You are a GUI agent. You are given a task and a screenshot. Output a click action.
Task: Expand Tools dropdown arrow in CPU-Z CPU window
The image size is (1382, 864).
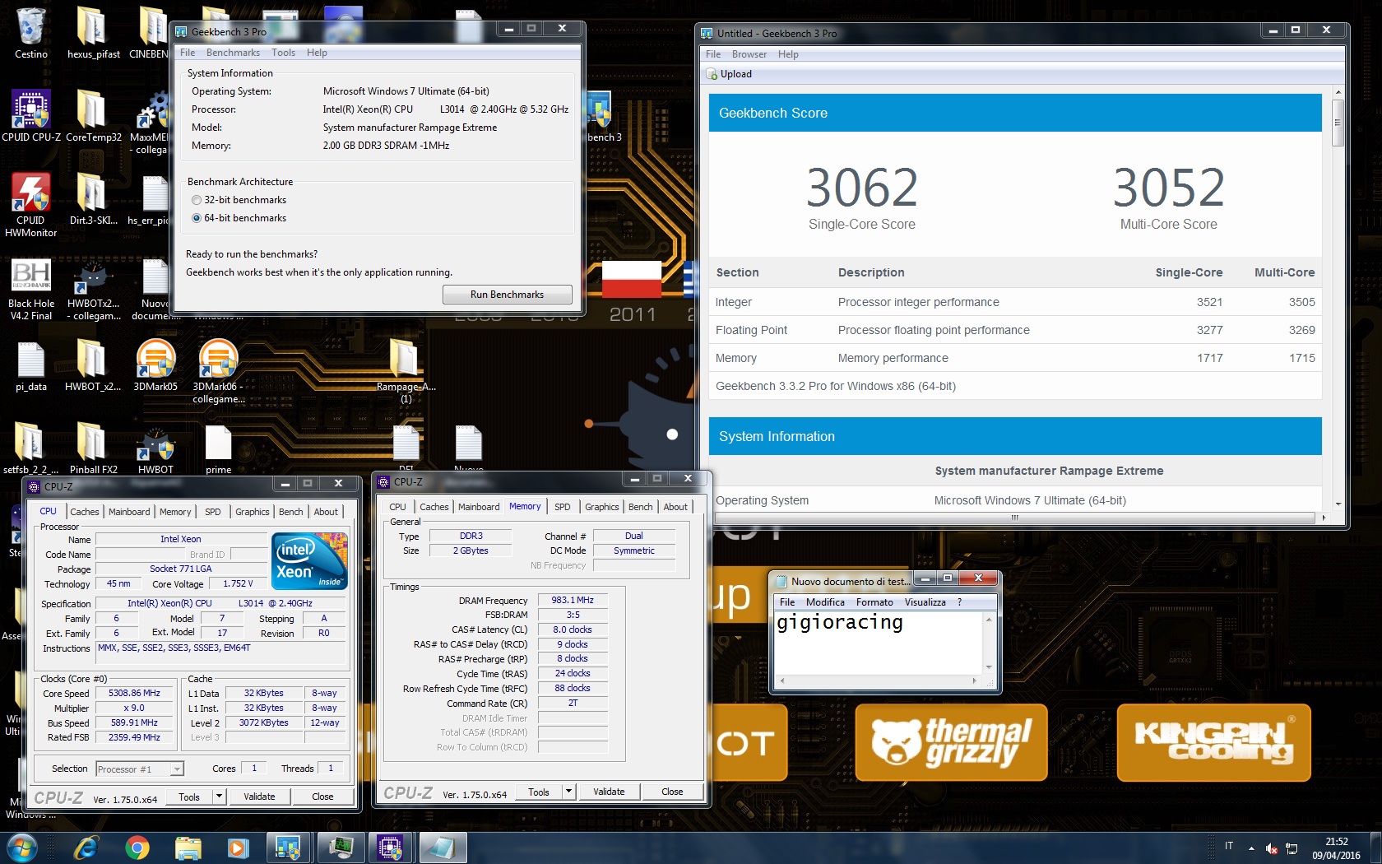click(219, 797)
